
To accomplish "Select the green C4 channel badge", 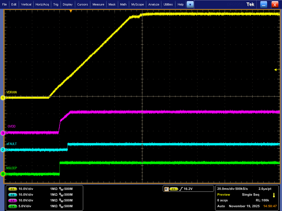I will point(12,206).
